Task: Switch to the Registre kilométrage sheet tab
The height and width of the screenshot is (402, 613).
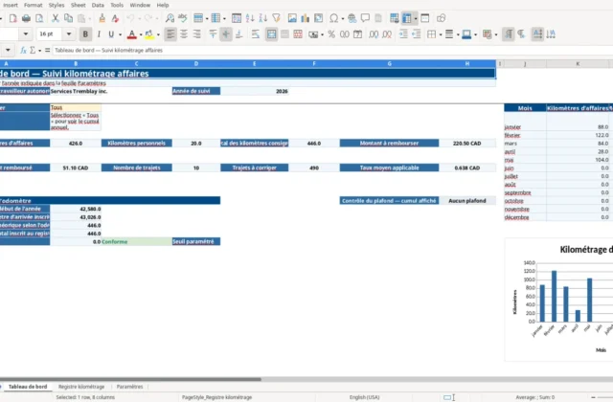Action: [81, 387]
